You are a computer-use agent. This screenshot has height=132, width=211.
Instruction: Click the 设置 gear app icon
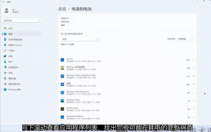(x=62, y=84)
